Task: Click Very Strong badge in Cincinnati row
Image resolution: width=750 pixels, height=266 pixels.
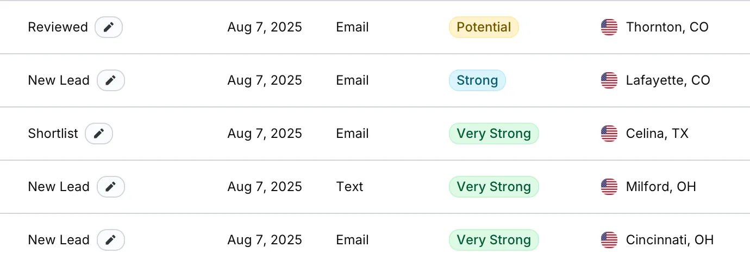Action: [x=493, y=240]
